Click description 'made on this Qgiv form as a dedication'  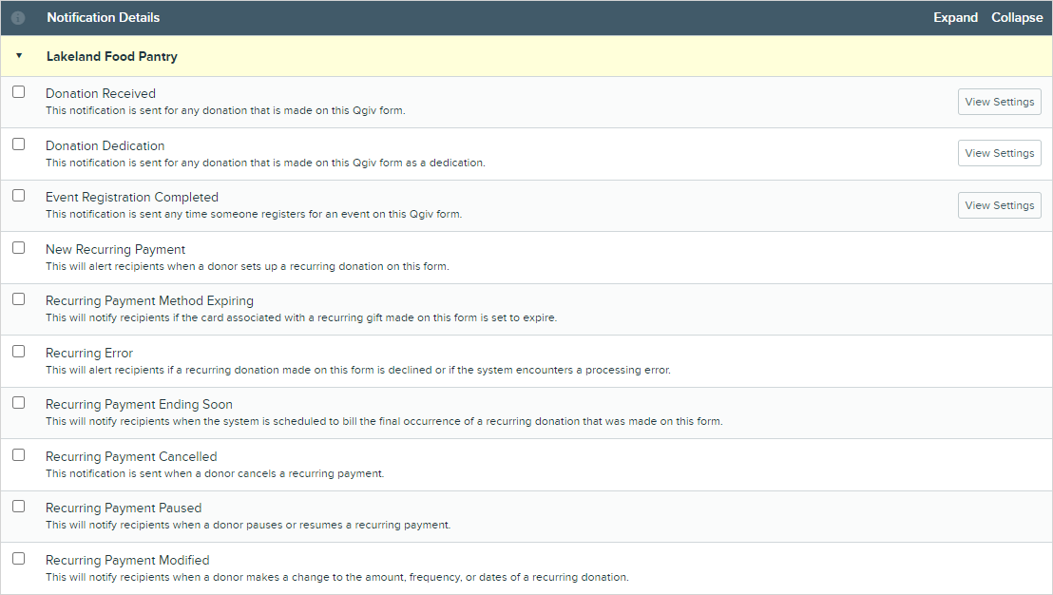pos(265,163)
